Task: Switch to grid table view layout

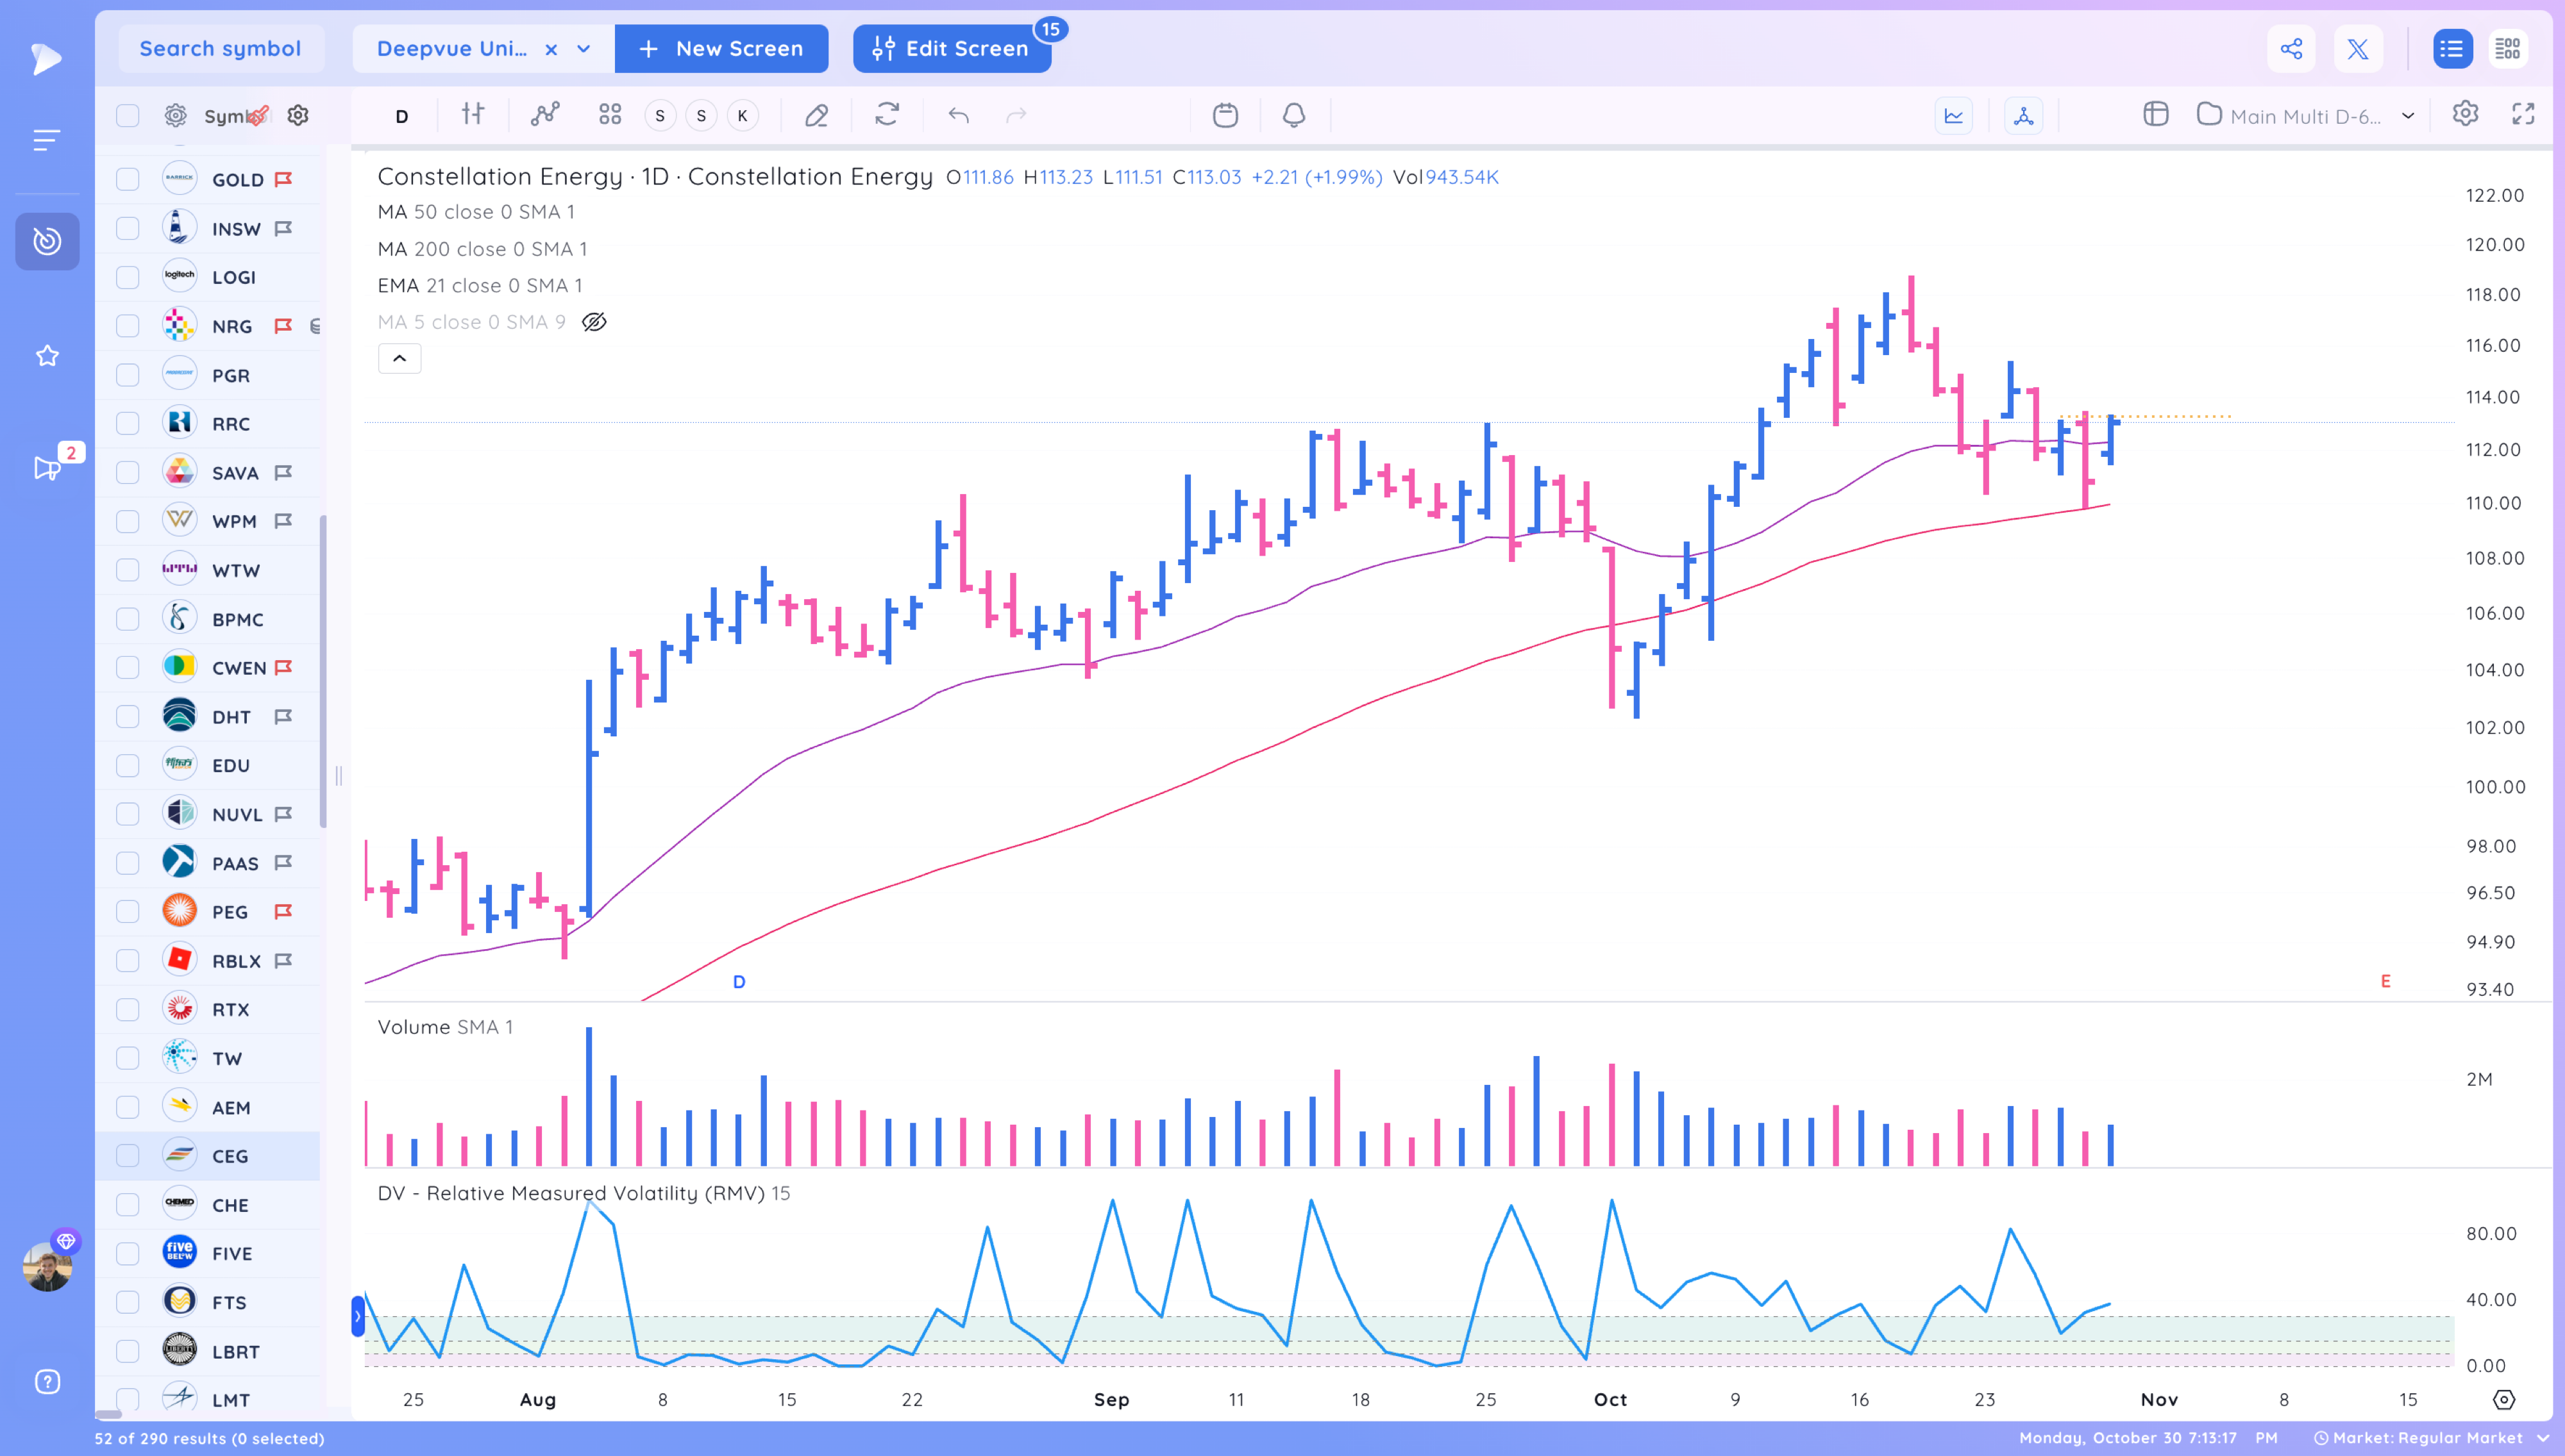Action: (x=2507, y=49)
